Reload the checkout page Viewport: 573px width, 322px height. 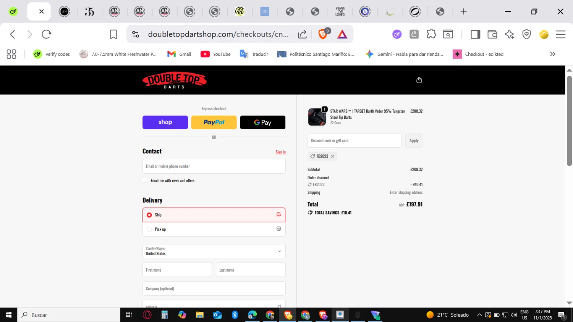coord(47,34)
